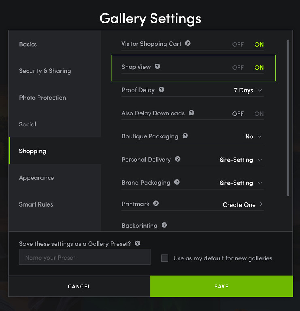Focus the Name your Preset field

[x=85, y=257]
